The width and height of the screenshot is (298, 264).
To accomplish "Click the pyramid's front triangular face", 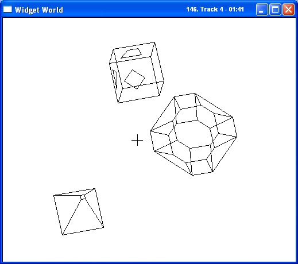I will click(x=83, y=218).
